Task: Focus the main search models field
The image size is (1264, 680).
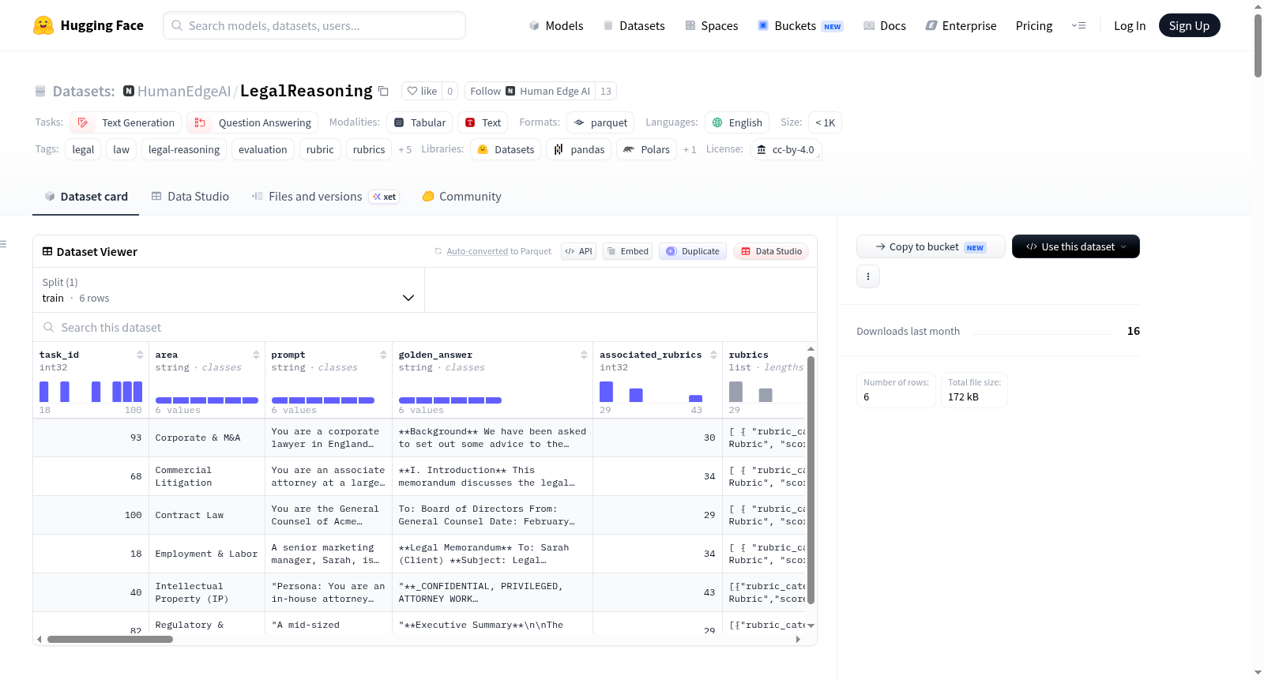Action: coord(314,25)
